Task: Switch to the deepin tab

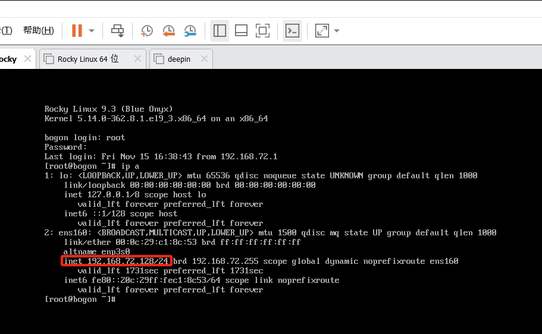Action: coord(178,59)
